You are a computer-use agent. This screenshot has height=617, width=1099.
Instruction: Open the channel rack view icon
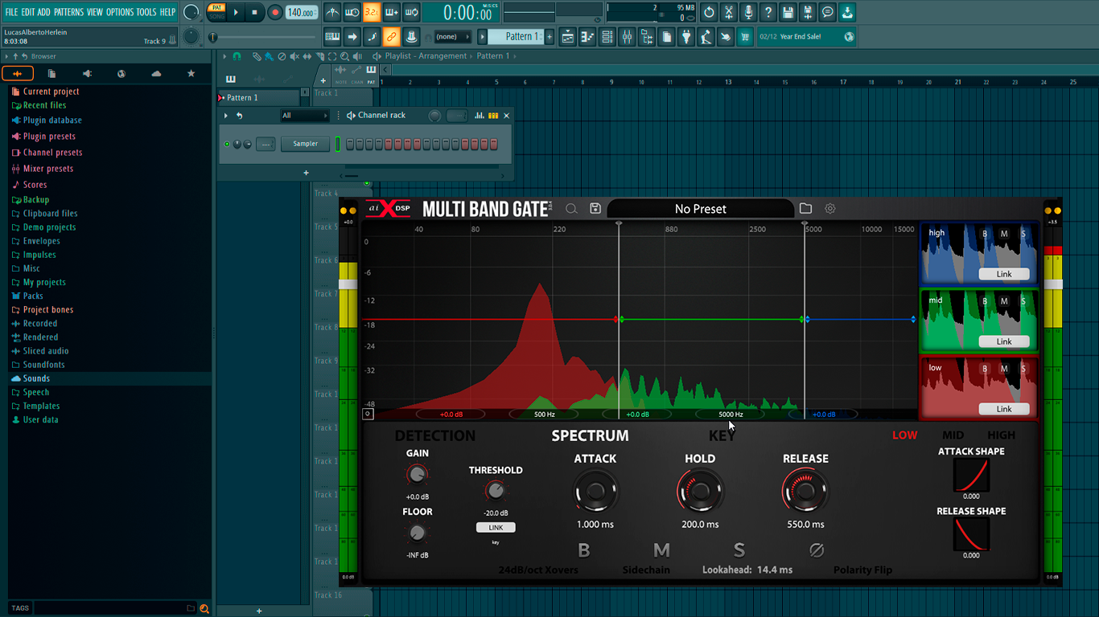click(x=607, y=37)
